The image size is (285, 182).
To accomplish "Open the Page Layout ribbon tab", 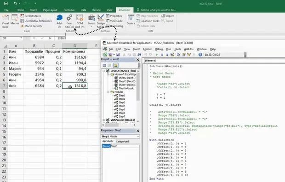I will coord(50,10).
